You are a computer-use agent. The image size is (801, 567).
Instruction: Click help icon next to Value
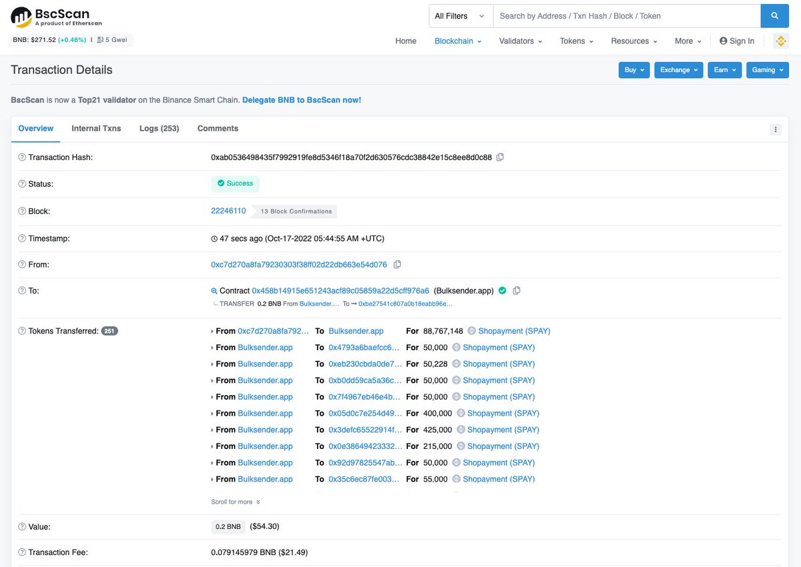22,527
